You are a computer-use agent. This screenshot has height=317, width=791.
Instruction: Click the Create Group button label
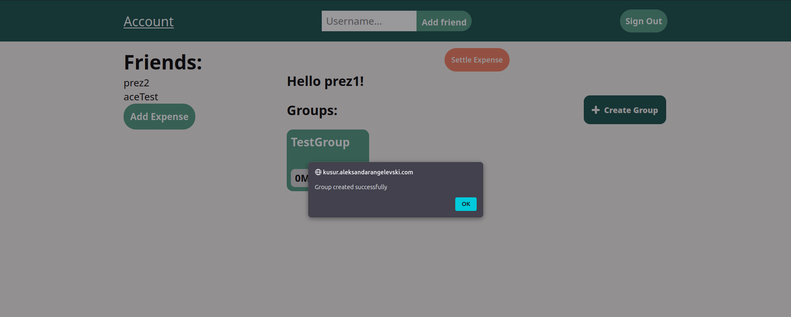(x=631, y=110)
